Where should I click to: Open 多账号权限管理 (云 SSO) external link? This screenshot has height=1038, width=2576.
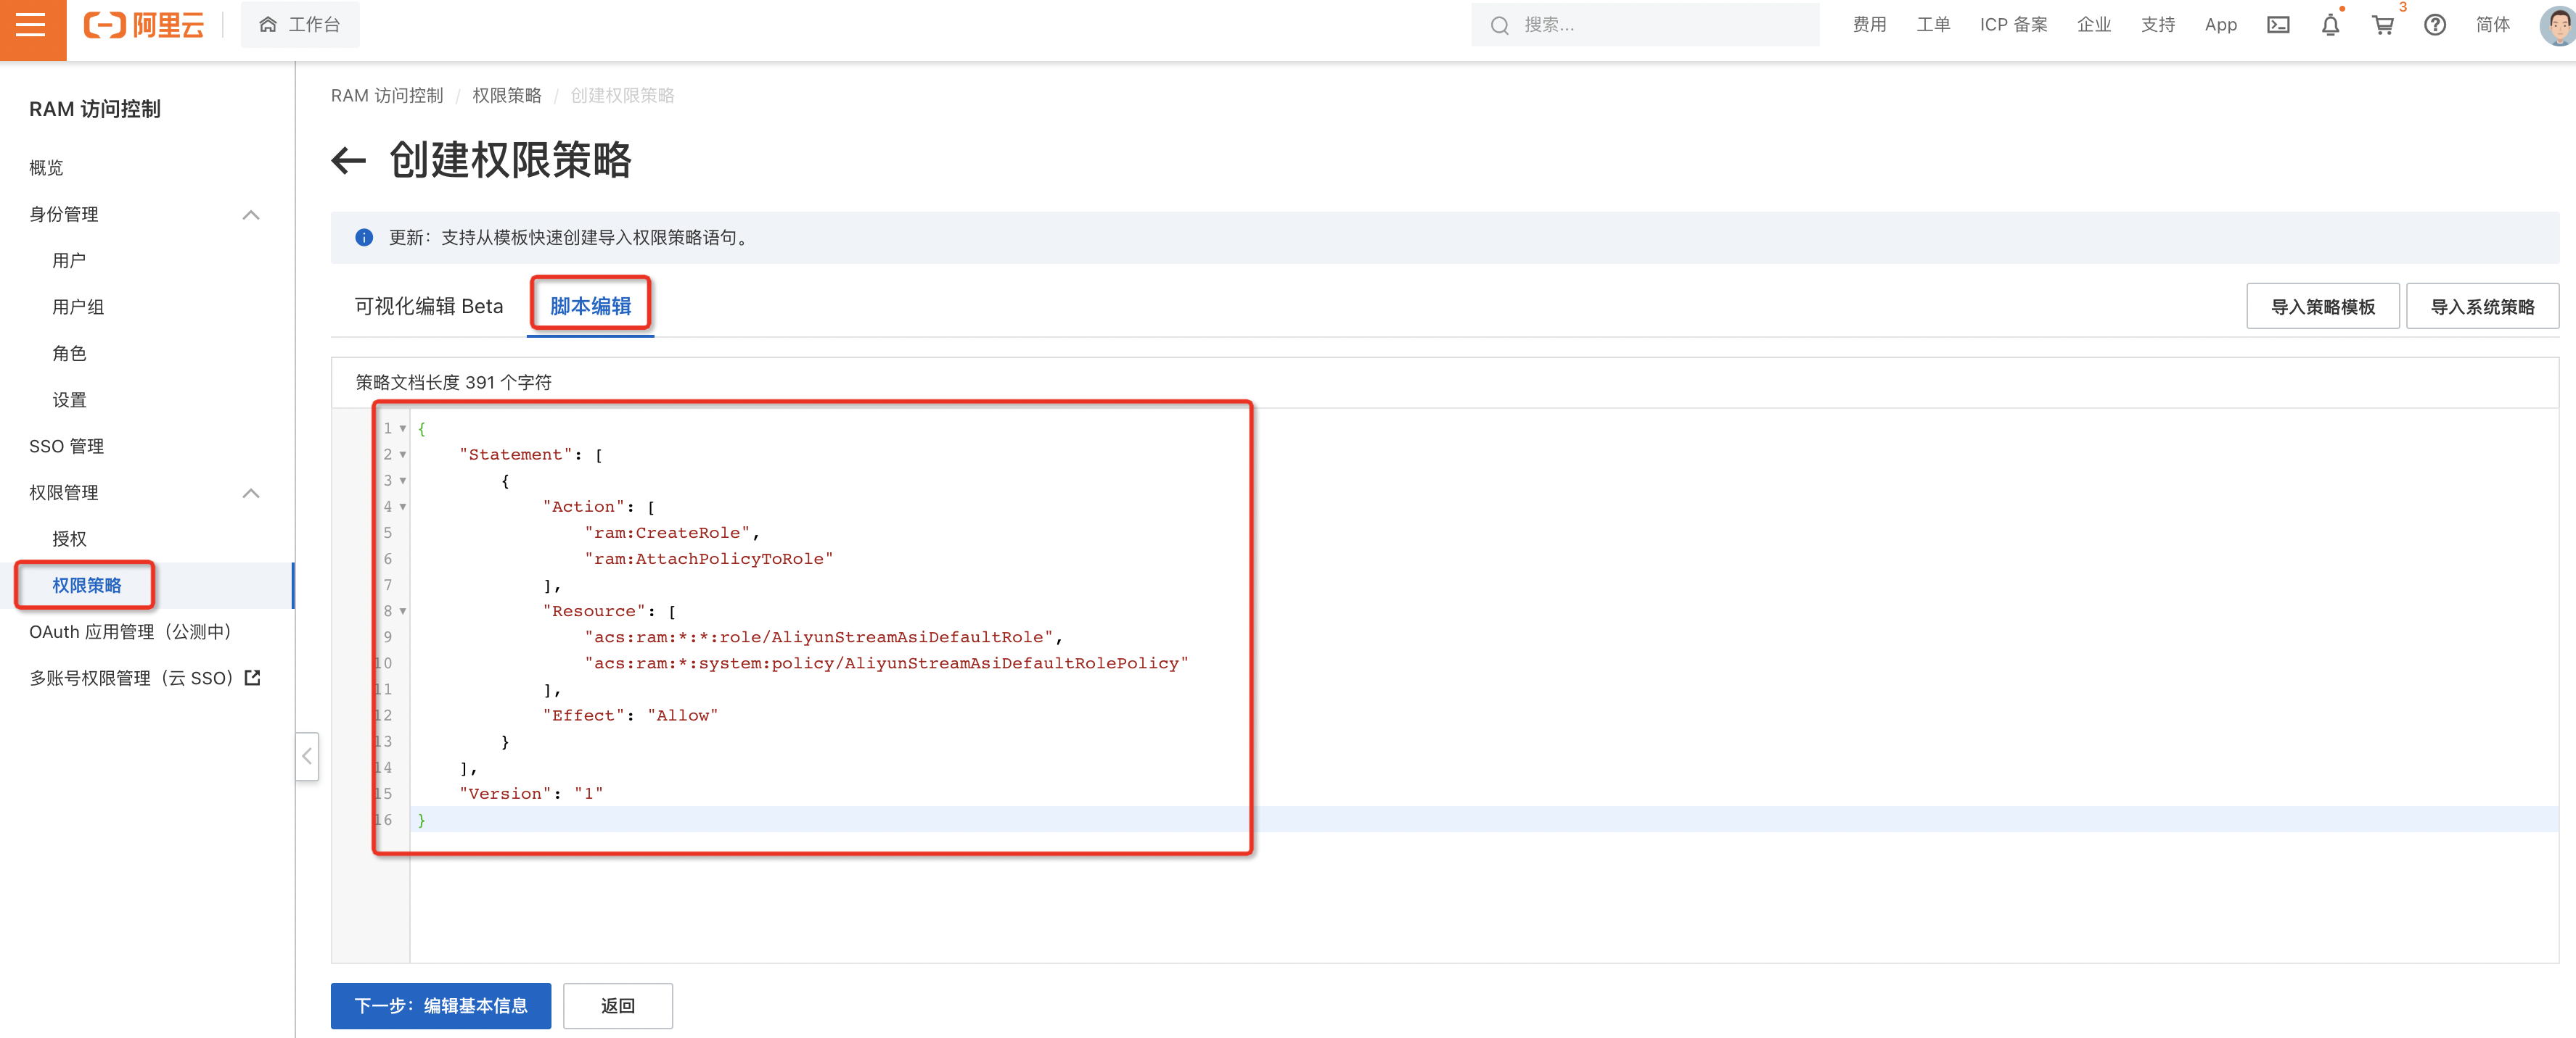pos(145,678)
